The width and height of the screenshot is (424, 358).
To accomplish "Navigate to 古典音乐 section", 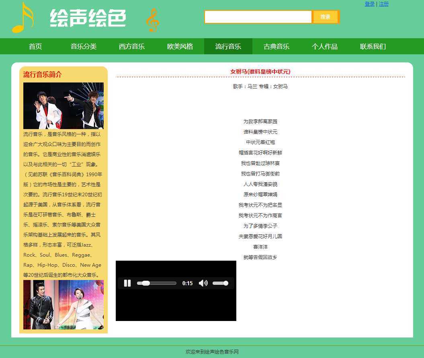I will (277, 46).
